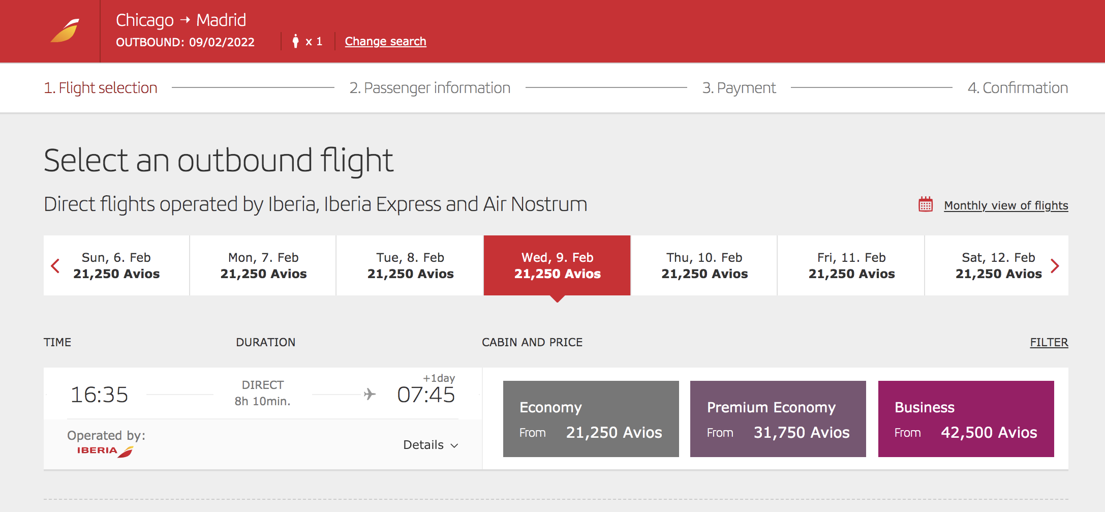Click the calendar icon beside Monthly view of flights
The image size is (1105, 512).
(x=925, y=204)
